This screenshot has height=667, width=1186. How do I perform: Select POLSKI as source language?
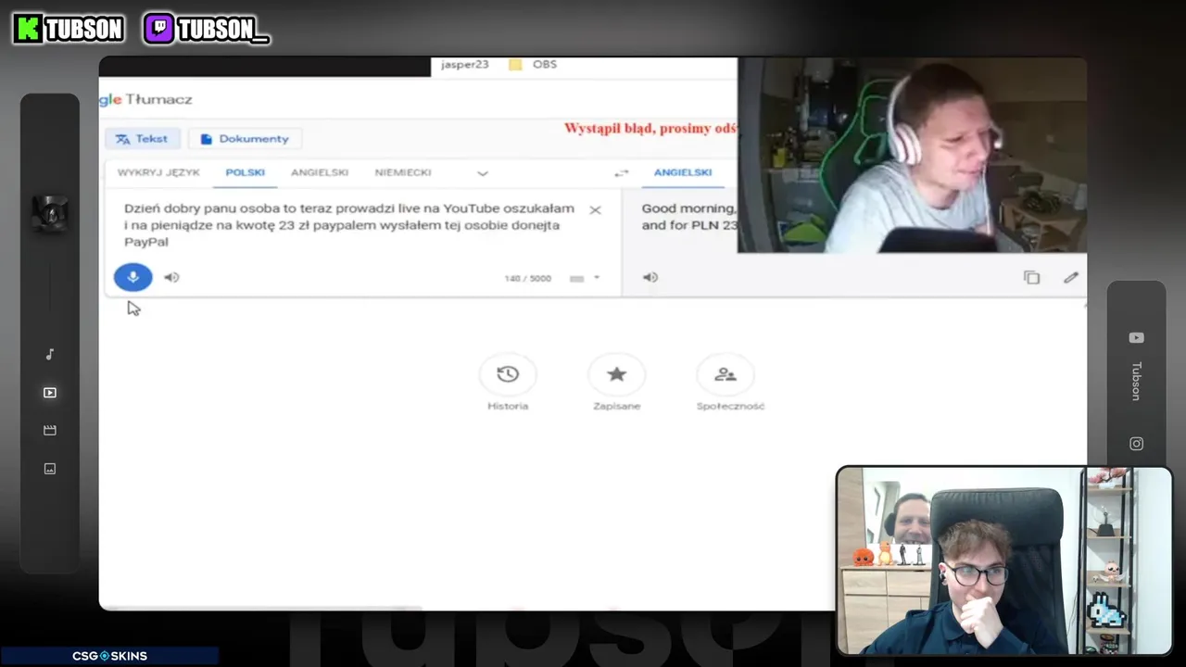246,172
